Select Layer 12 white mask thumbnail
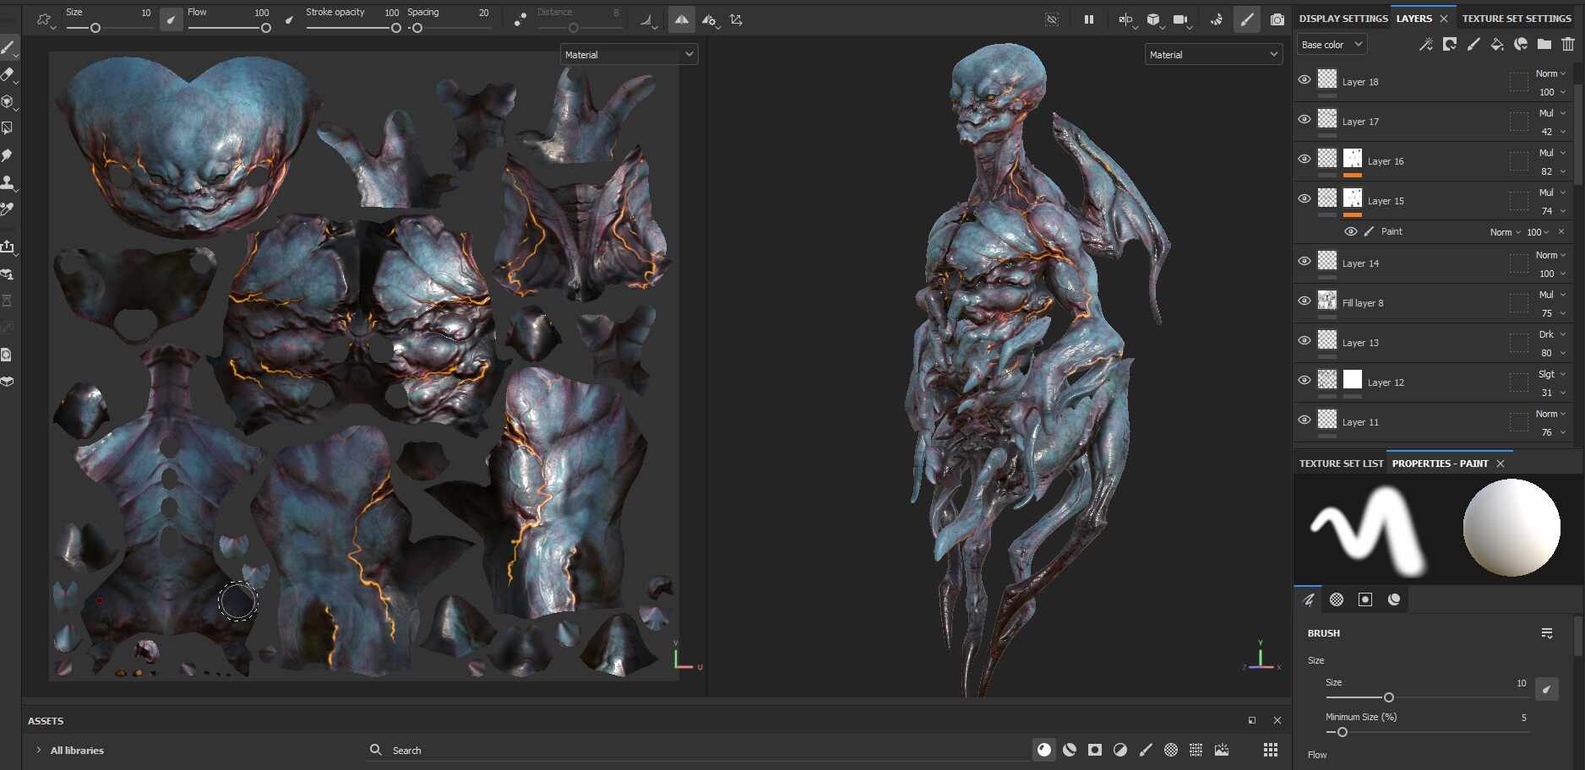 (x=1353, y=380)
